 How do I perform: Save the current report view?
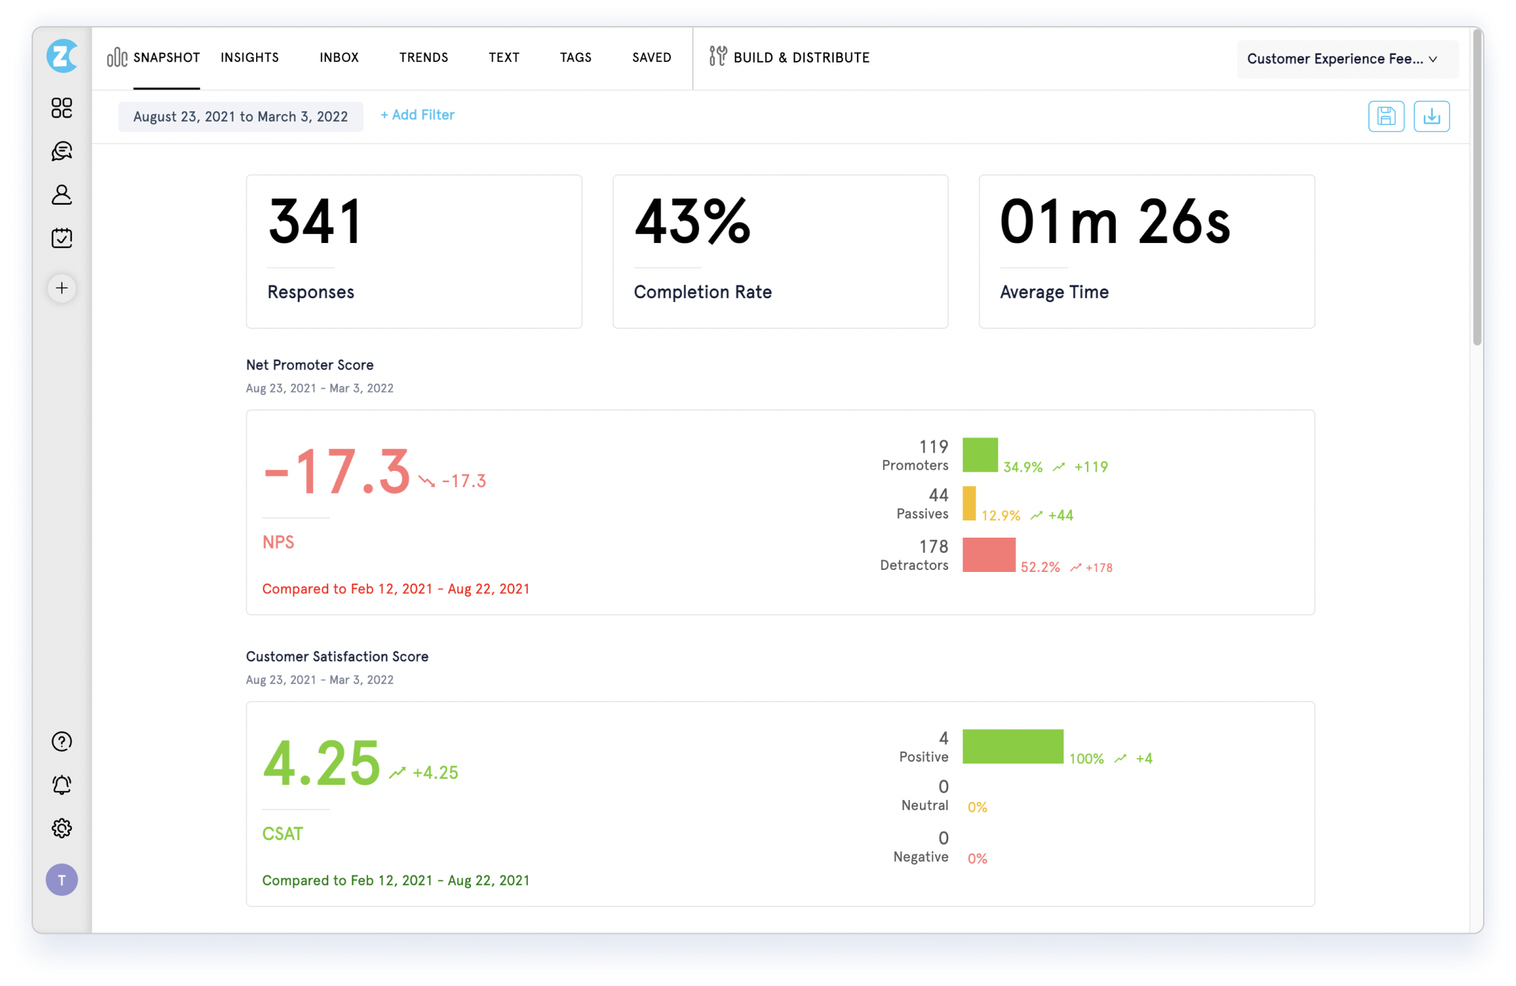[1386, 116]
